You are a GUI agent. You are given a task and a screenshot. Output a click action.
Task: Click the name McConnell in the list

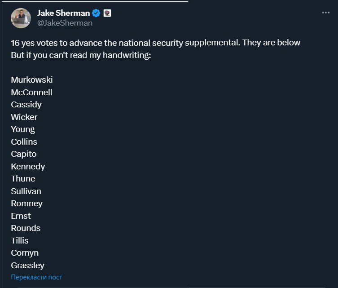[31, 92]
